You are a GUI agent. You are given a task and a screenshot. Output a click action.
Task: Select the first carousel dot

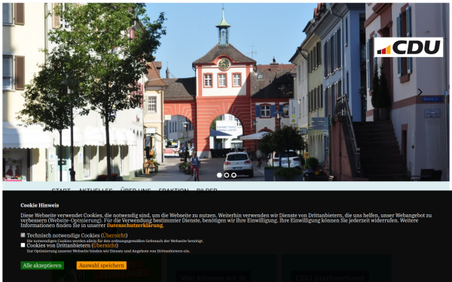click(219, 175)
